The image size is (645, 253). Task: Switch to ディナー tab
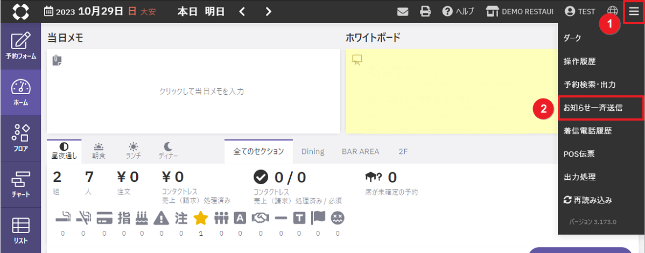click(x=168, y=151)
